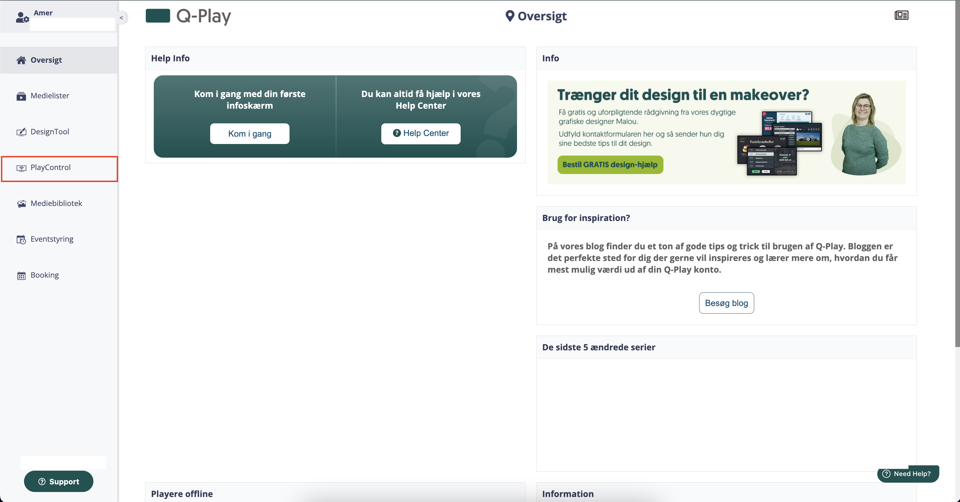Click the Support button in sidebar
960x502 pixels.
click(58, 482)
